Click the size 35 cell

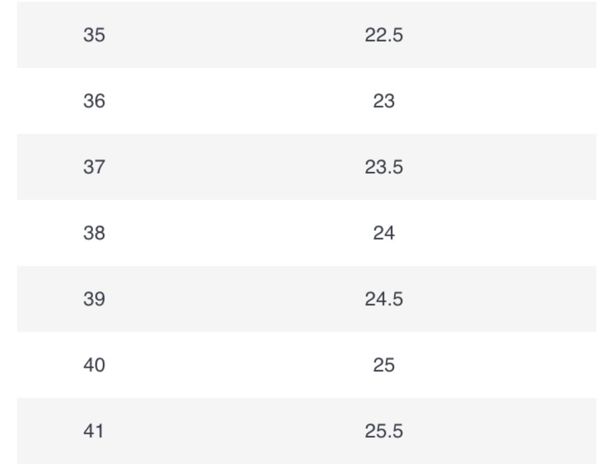(x=94, y=35)
